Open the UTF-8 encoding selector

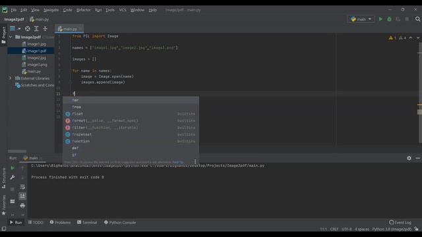point(346,229)
